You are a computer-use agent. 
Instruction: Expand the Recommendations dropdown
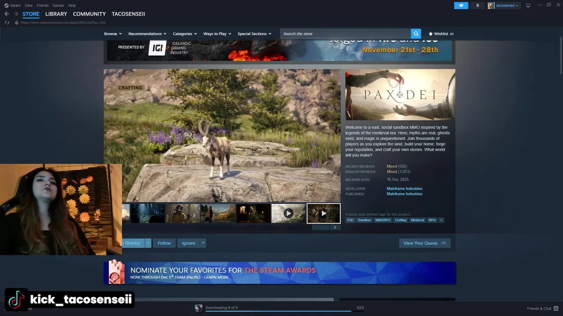pyautogui.click(x=147, y=34)
